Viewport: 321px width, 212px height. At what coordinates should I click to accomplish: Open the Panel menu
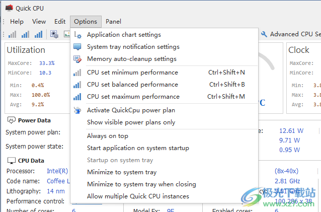pyautogui.click(x=113, y=22)
